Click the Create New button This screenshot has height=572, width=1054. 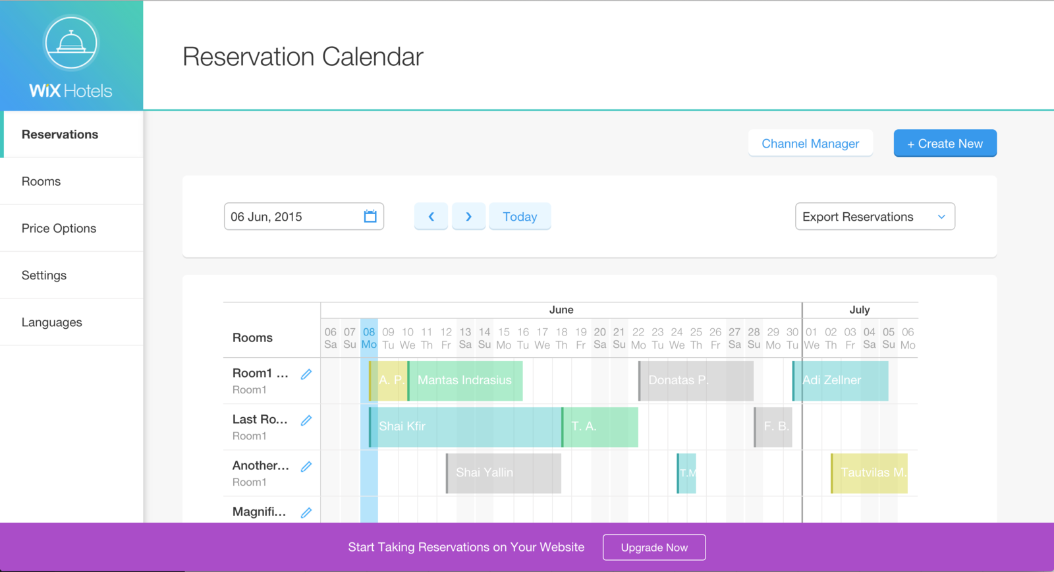click(945, 143)
